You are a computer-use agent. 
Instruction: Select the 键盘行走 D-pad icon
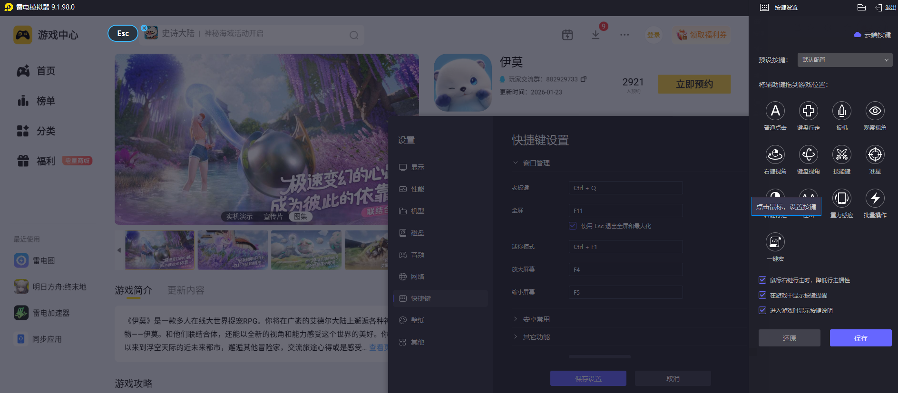tap(809, 111)
